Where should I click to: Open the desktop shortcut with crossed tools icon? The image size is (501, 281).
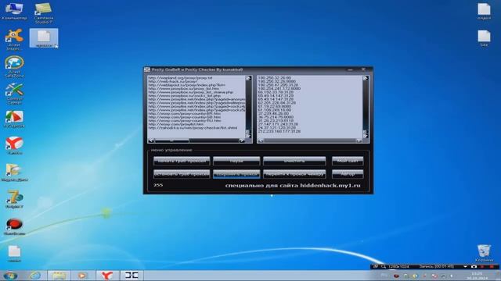pos(14,94)
